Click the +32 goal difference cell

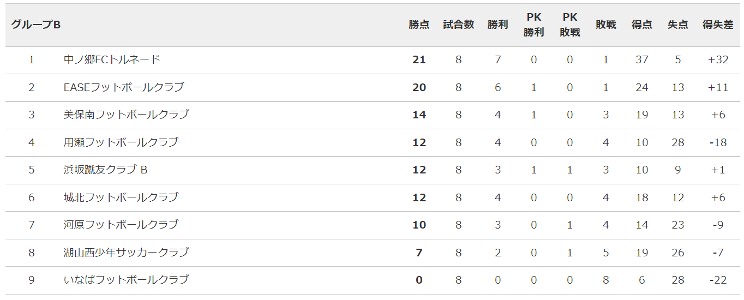click(x=718, y=60)
